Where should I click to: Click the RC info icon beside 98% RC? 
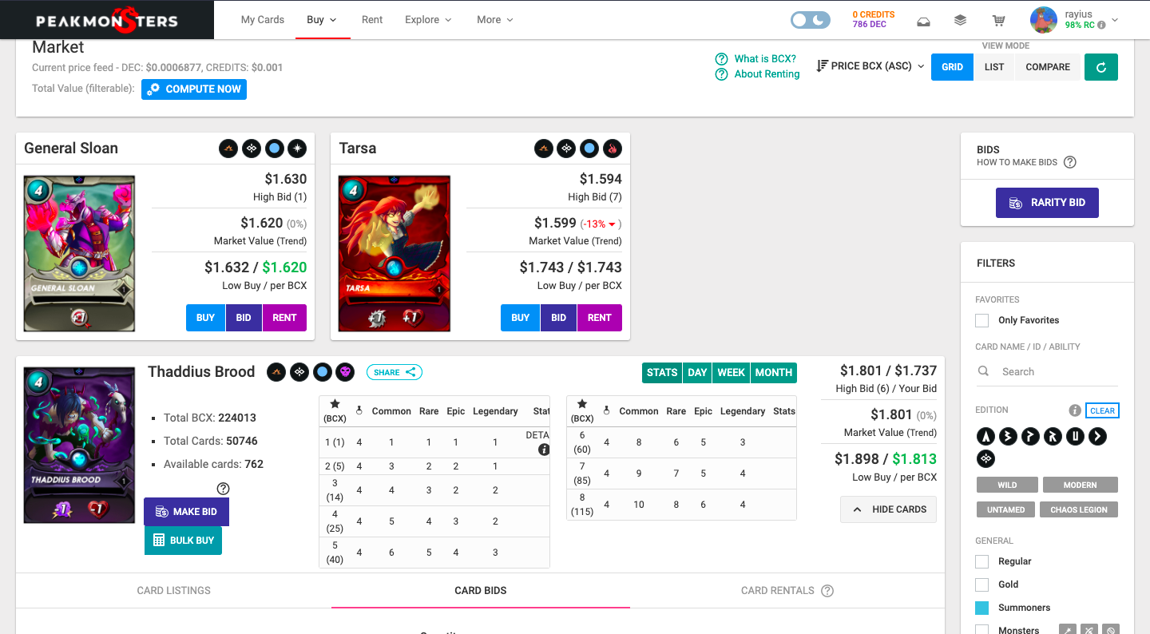1101,26
